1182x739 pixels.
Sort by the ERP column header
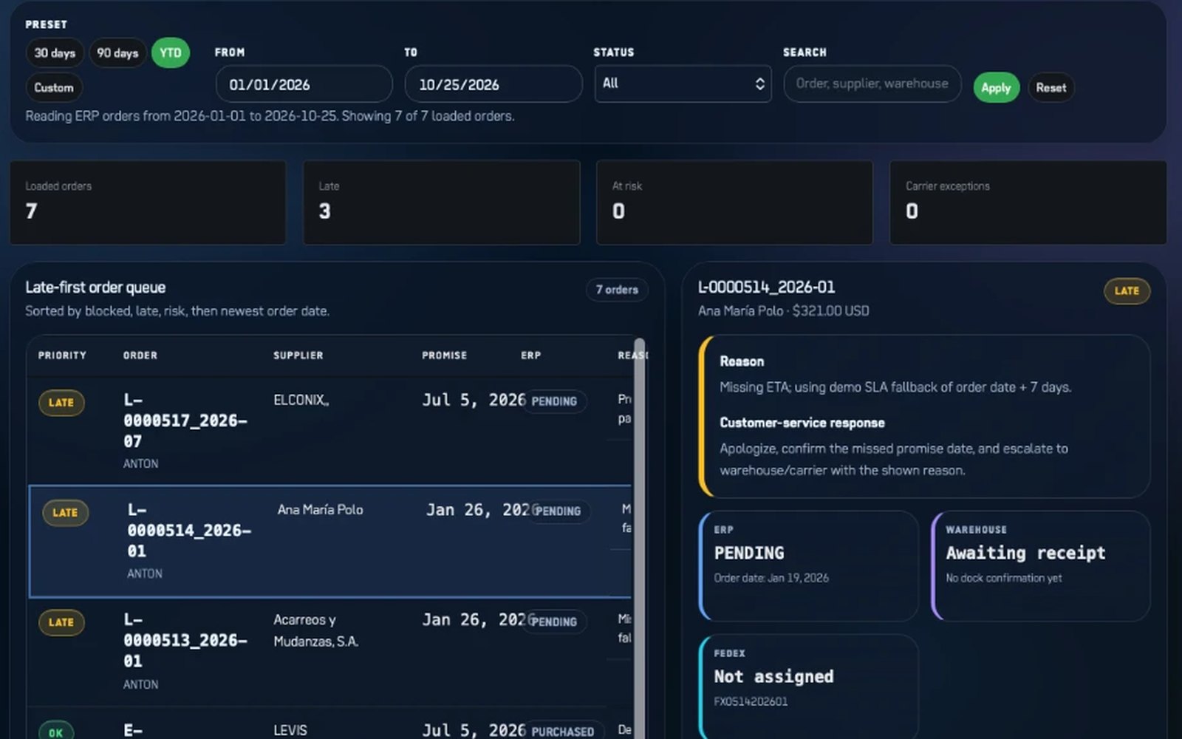pos(530,355)
